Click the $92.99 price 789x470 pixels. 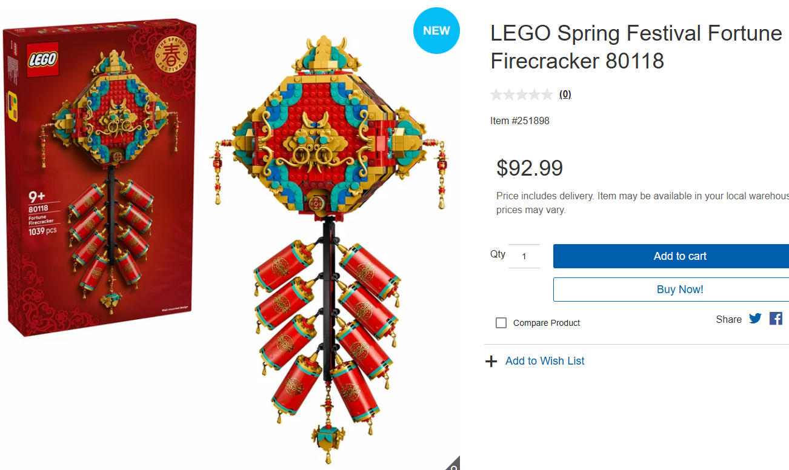(530, 168)
